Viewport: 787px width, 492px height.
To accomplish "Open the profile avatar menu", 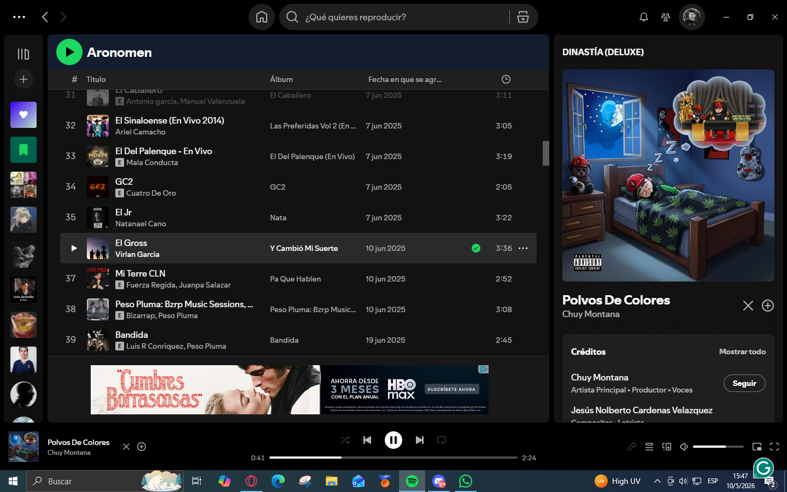I will (692, 17).
